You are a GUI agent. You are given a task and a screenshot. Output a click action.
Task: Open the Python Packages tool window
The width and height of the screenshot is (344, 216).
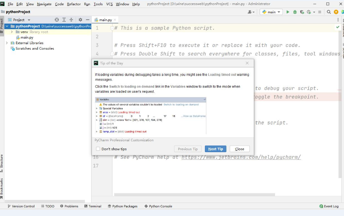[x=123, y=206]
